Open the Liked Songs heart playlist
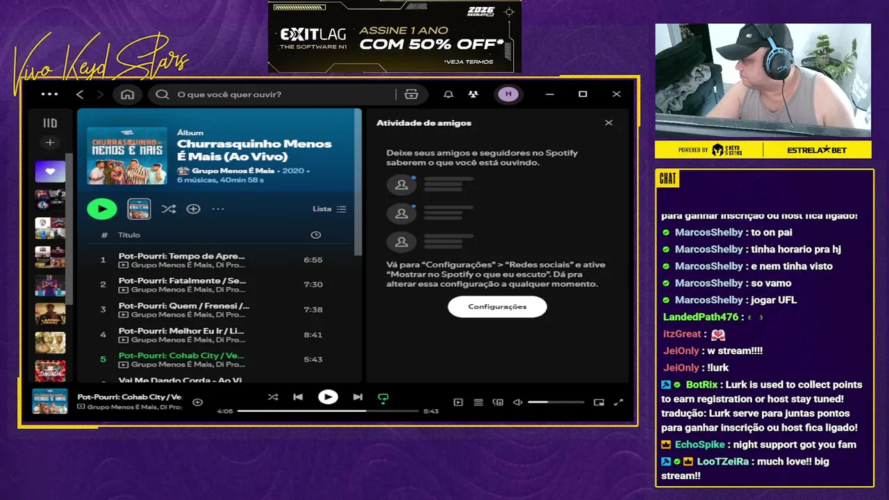 50,171
